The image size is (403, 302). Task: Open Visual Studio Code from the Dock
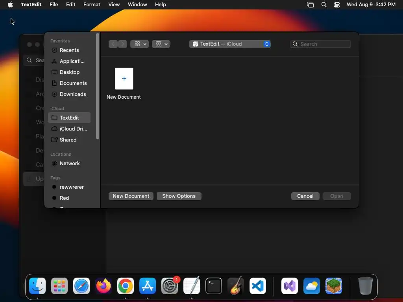pos(258,286)
